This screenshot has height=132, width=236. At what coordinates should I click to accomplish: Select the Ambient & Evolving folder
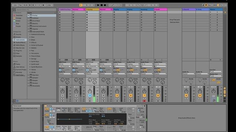[x=38, y=34]
